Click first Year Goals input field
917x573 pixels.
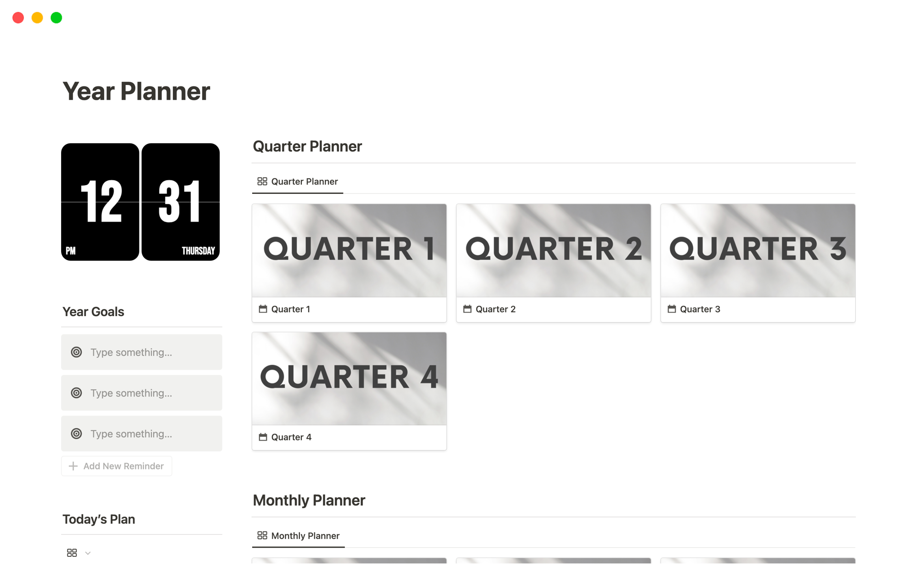coord(142,351)
